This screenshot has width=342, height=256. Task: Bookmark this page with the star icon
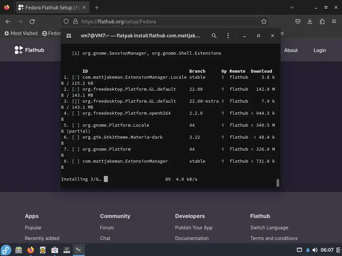264,21
